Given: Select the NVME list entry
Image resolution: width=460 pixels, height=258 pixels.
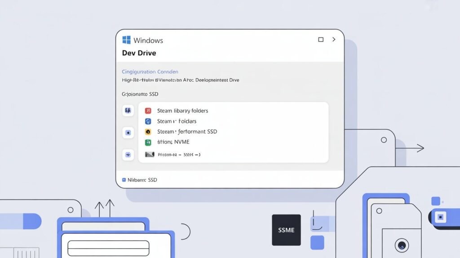Looking at the screenshot, I should click(173, 142).
